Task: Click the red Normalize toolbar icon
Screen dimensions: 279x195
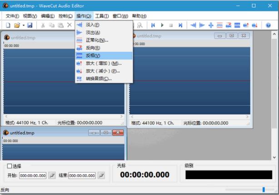Action: click(219, 25)
